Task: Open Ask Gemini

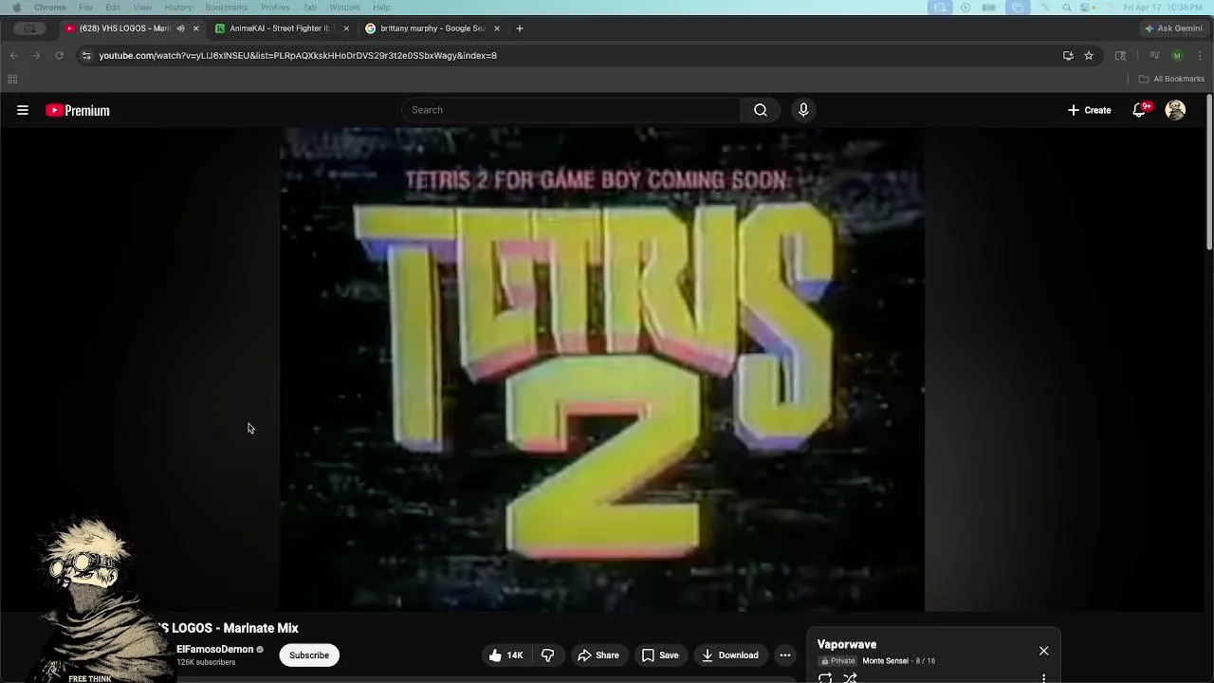Action: pos(1173,28)
